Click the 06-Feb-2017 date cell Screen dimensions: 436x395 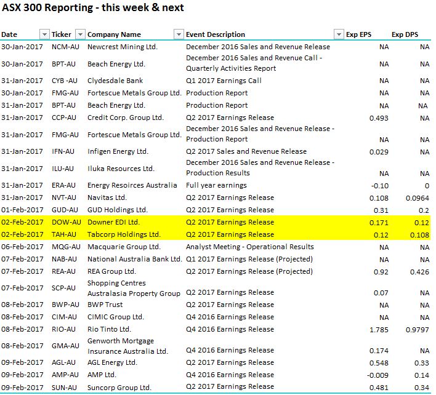click(22, 247)
